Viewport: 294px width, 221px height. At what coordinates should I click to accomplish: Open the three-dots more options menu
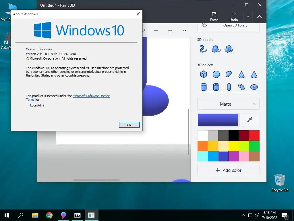click(x=184, y=31)
